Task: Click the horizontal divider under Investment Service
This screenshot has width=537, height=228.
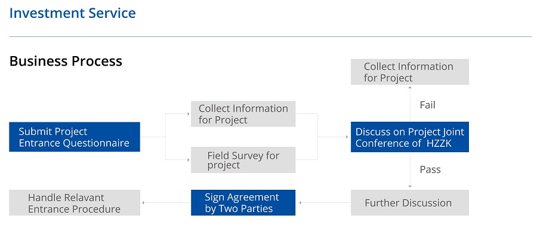Action: tap(270, 36)
